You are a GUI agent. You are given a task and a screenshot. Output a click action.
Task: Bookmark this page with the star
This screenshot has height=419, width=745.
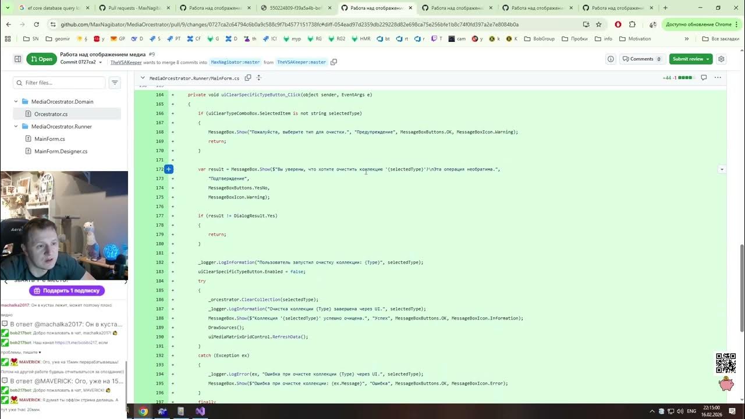598,24
